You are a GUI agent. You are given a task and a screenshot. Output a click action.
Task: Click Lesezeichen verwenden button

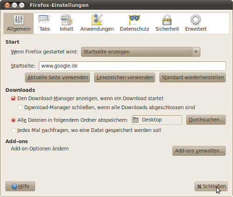[124, 78]
